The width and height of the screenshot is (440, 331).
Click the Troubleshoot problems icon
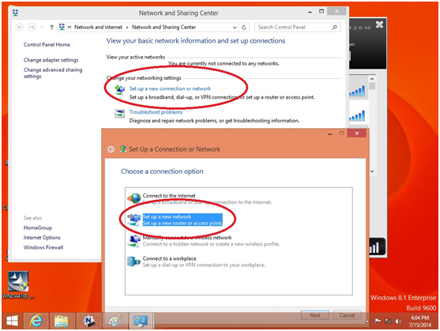click(120, 114)
